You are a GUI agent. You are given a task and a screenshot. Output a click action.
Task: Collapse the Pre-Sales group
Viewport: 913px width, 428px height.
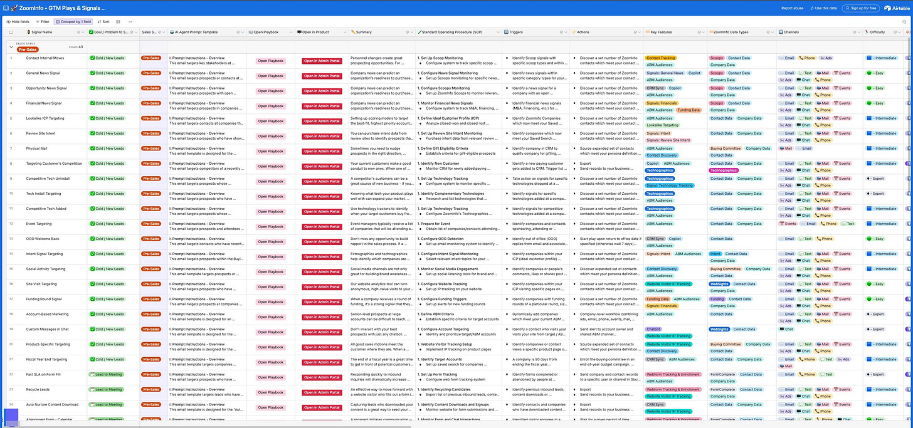(x=10, y=46)
